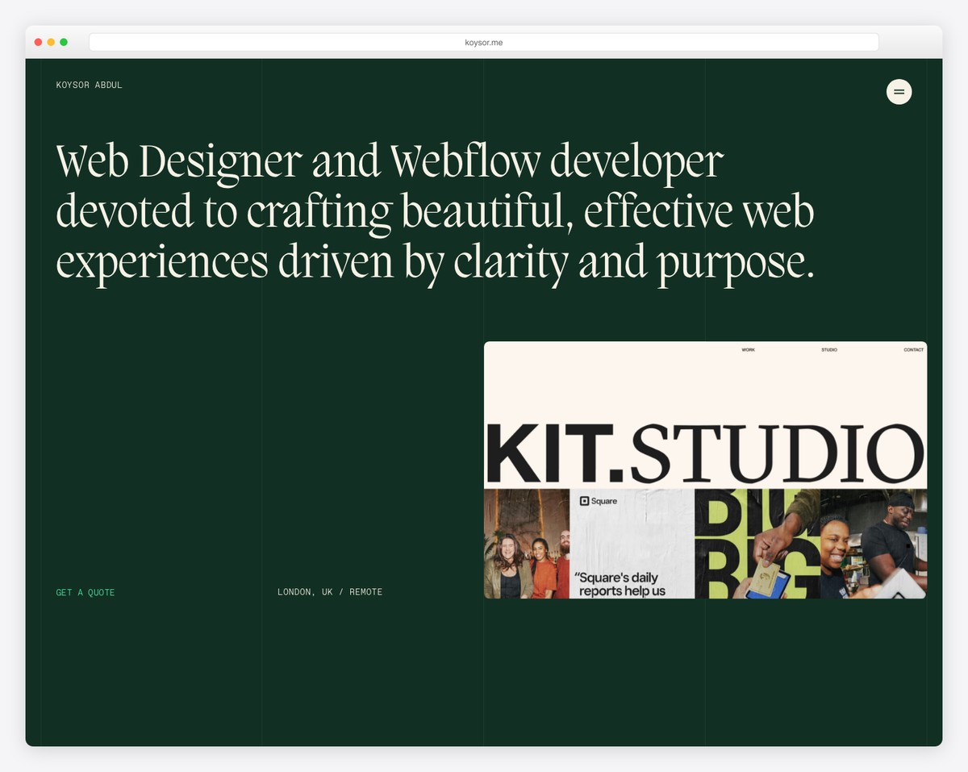968x772 pixels.
Task: Select CONTACT in the KIT.STUDIO navigation
Action: 912,349
